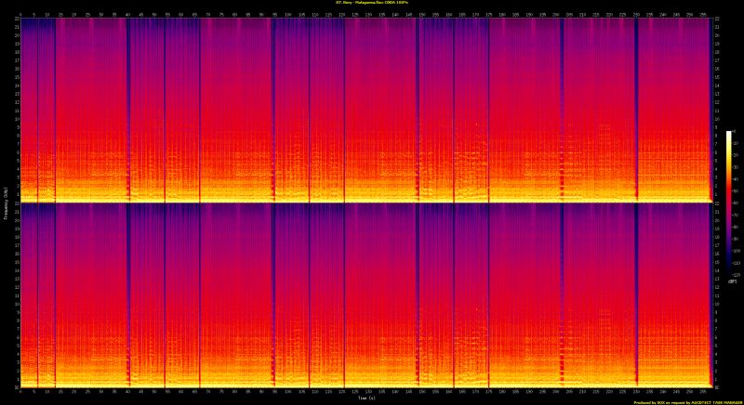Click the 205 second tick on the top time axis
744x405 pixels.
(x=570, y=14)
